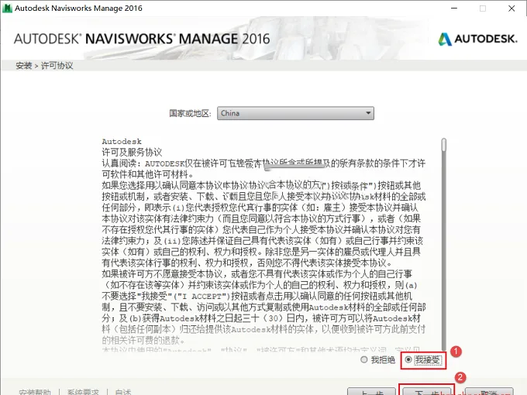
Task: Click the 下一步 (Next) button
Action: (x=427, y=392)
